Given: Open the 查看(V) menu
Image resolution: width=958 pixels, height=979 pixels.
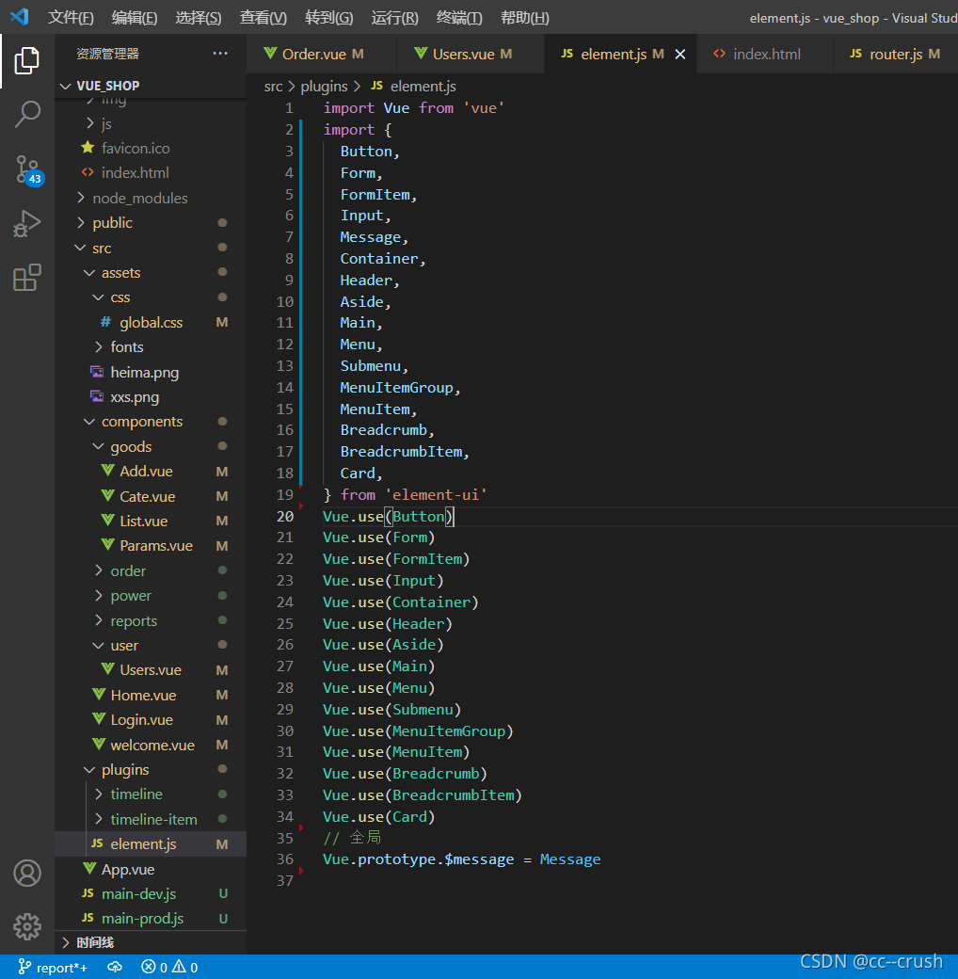Looking at the screenshot, I should pos(263,18).
